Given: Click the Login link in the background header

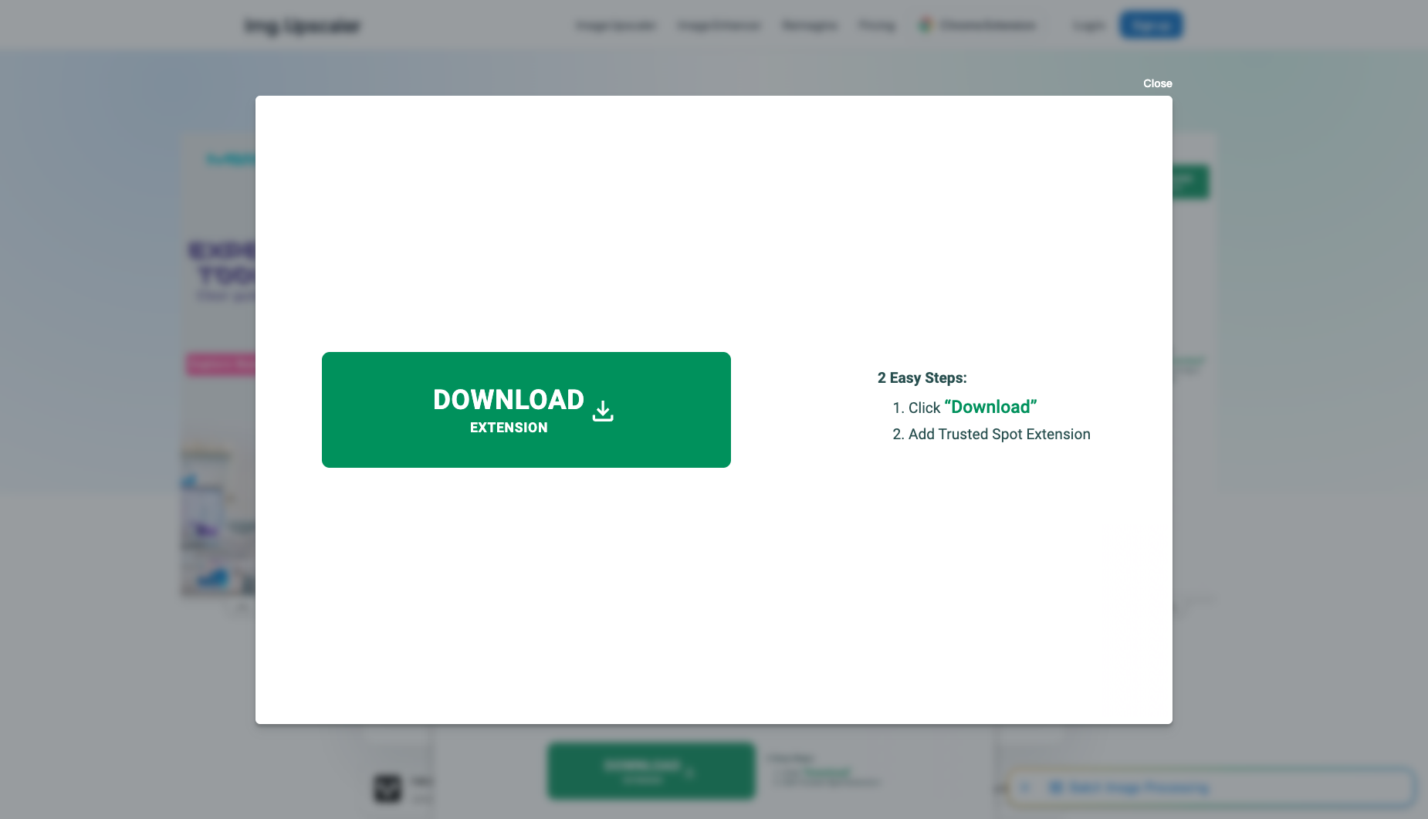Looking at the screenshot, I should tap(1088, 25).
